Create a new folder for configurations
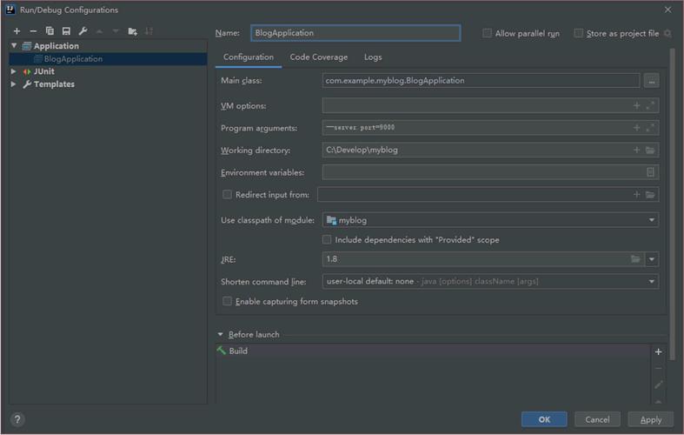The image size is (684, 435). [133, 31]
